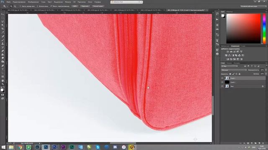The height and width of the screenshot is (150, 268).
Task: Click the Полный экран button
Action: coord(98,6)
